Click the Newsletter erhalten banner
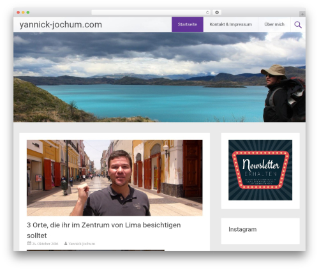This screenshot has width=319, height=270. [260, 170]
